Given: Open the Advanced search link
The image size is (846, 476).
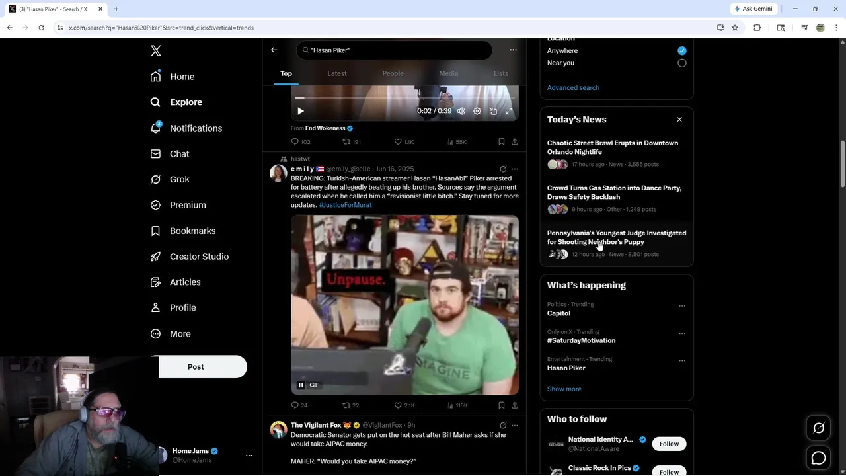Looking at the screenshot, I should 573,87.
